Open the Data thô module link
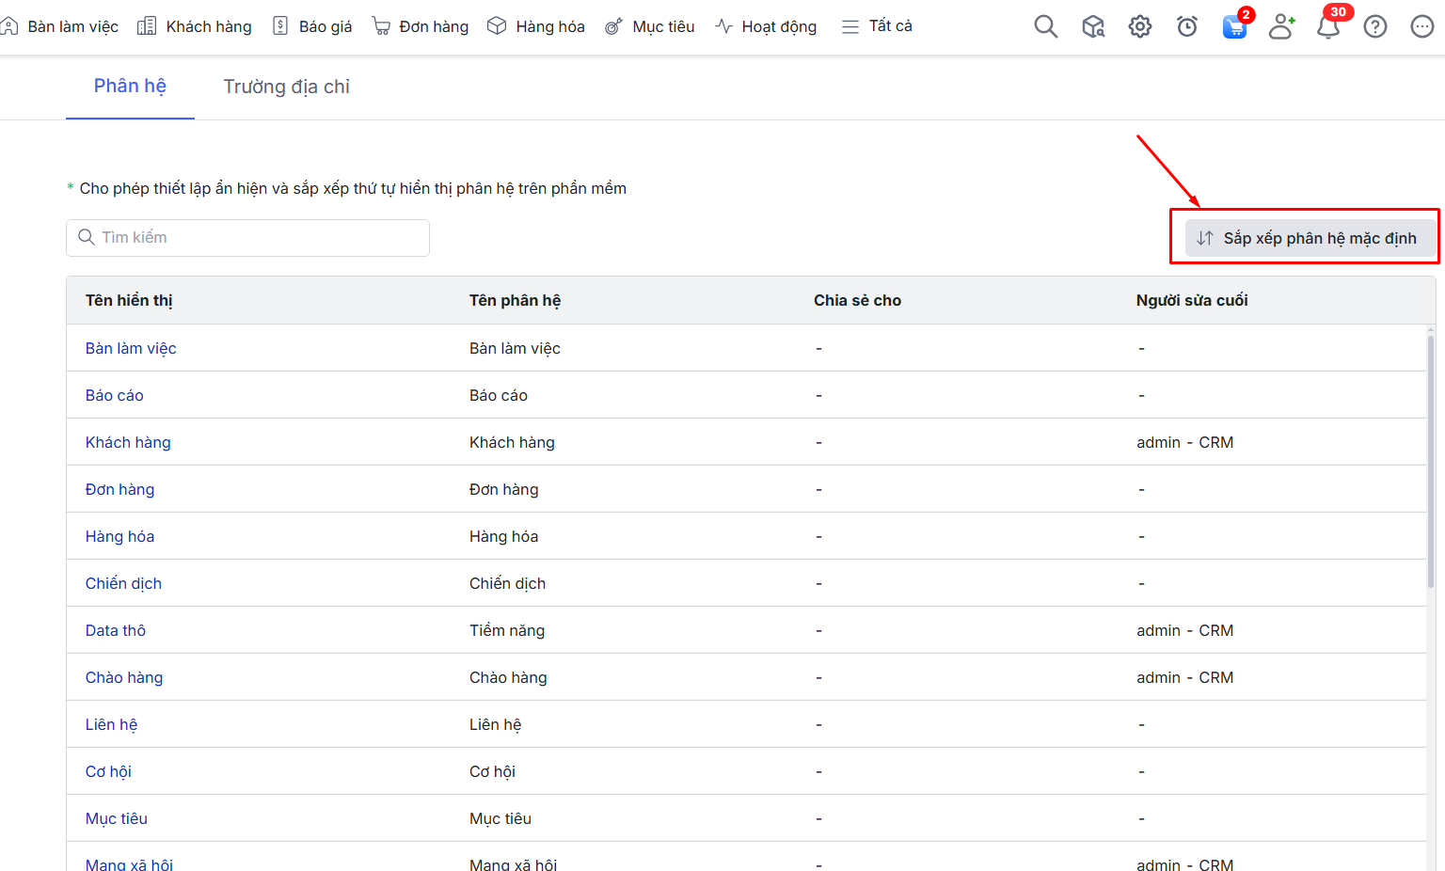 pos(116,630)
